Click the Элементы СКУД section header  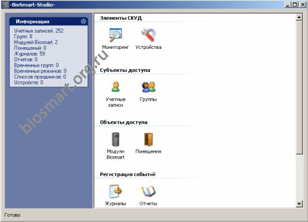[121, 18]
